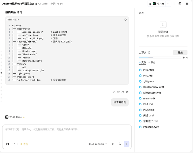Click the slash command icon in input bar

(7, 144)
